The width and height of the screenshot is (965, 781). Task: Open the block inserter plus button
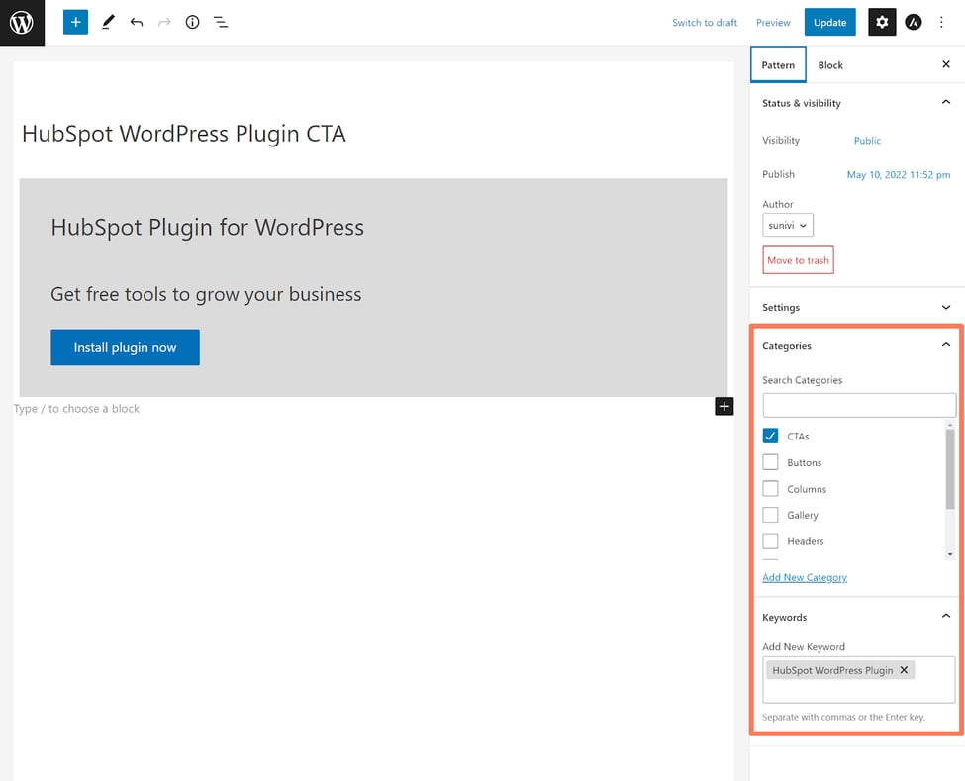pyautogui.click(x=75, y=22)
